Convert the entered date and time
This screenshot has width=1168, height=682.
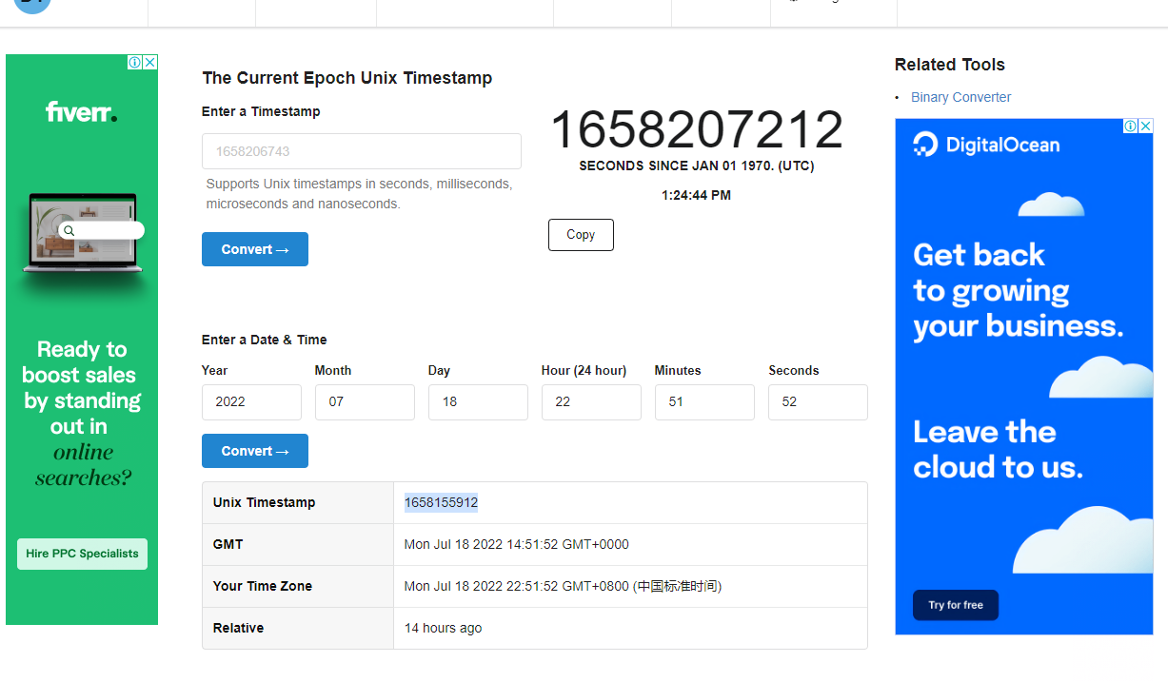255,451
